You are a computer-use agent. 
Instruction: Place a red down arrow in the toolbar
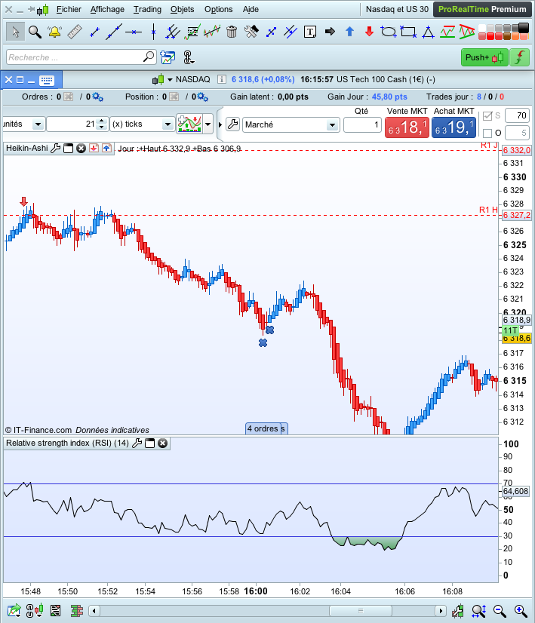pos(369,32)
